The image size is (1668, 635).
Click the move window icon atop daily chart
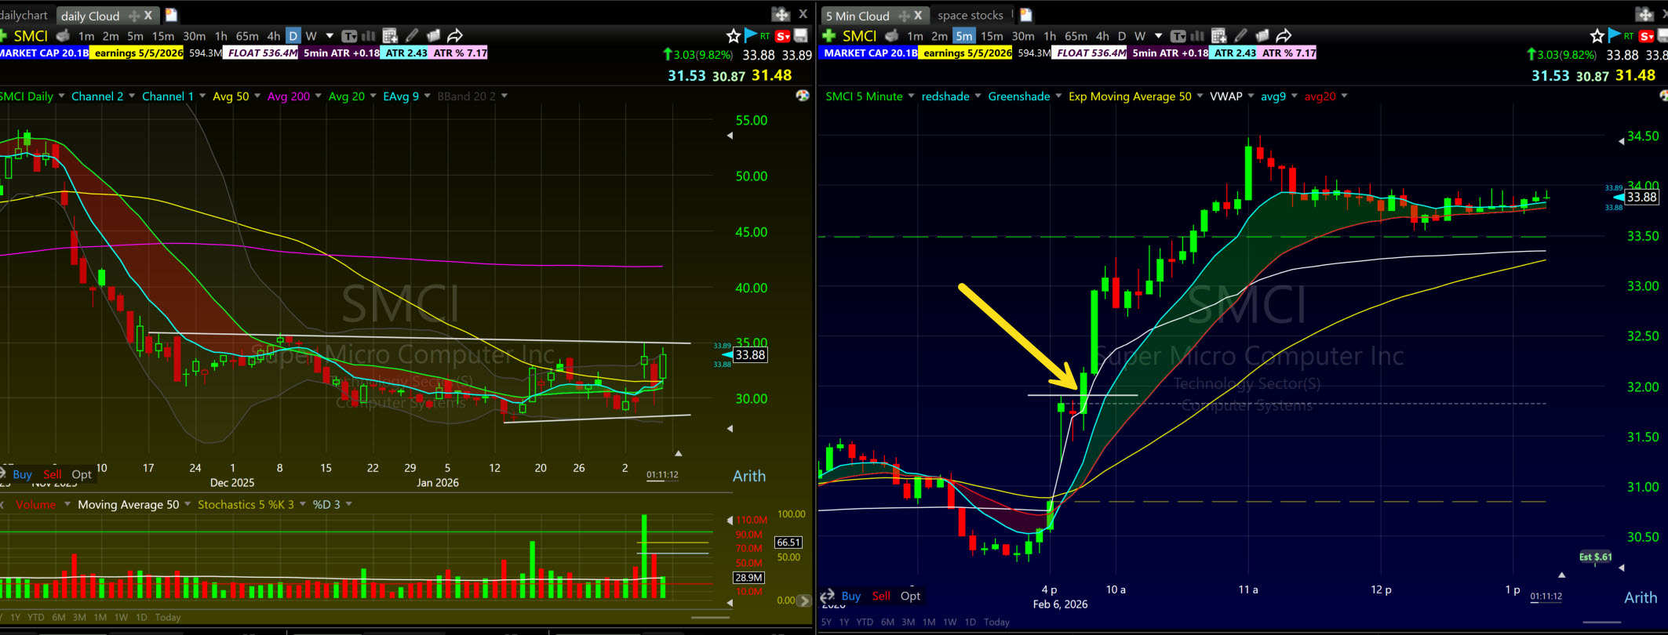[x=781, y=14]
